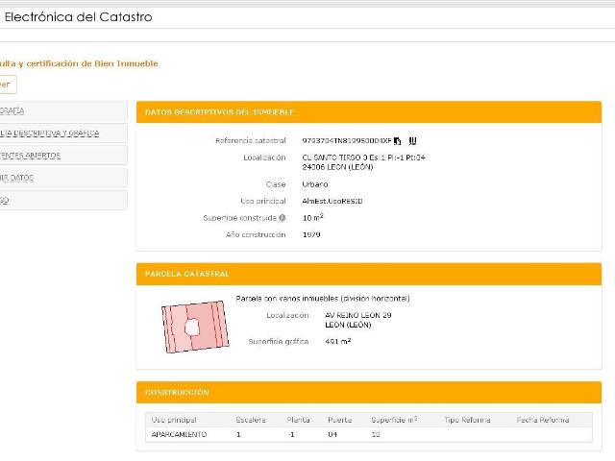Copy the referencia catastral with the copy icon

(397, 141)
